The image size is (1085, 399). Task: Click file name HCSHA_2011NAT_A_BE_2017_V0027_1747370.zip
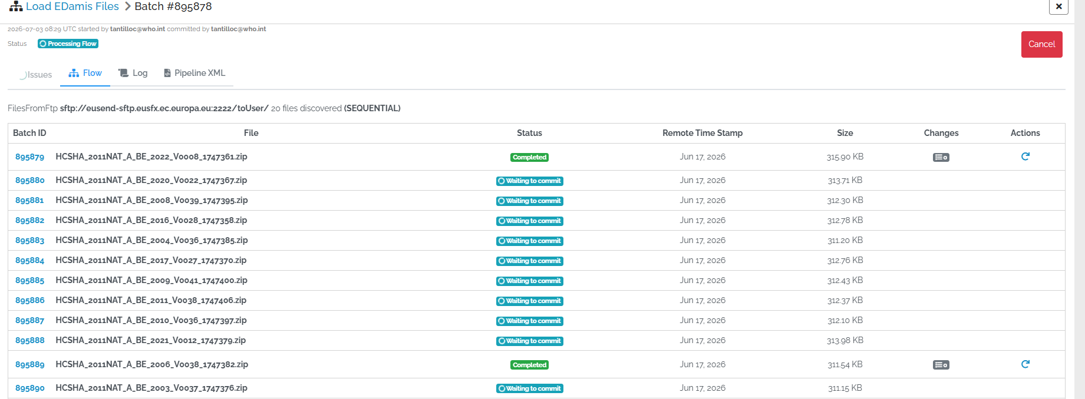(151, 260)
